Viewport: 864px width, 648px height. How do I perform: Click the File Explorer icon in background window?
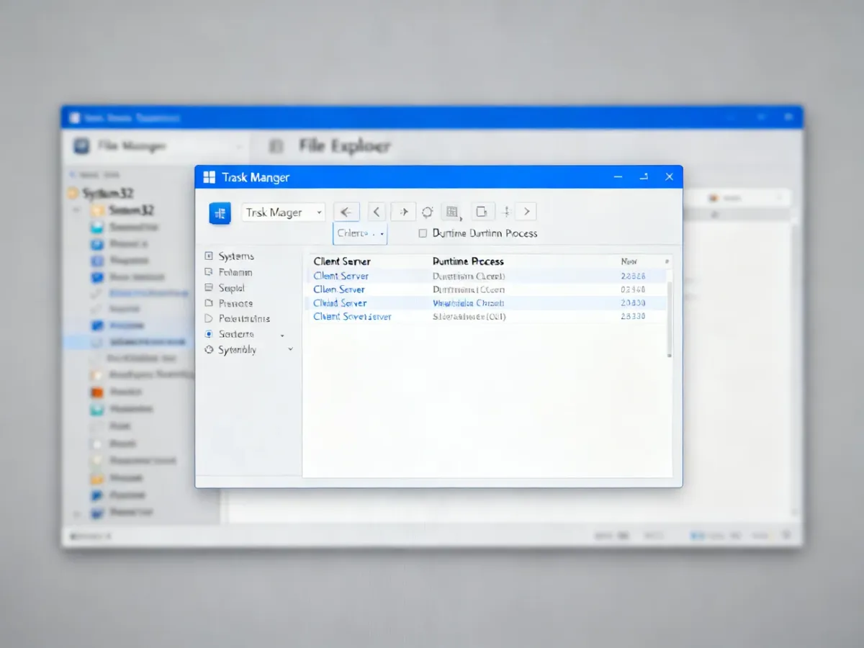pos(276,147)
